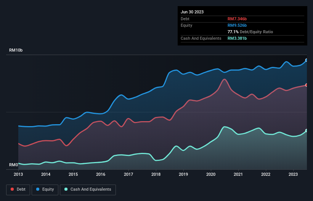Click the 2014 x-axis label
313x201 pixels.
click(46, 174)
